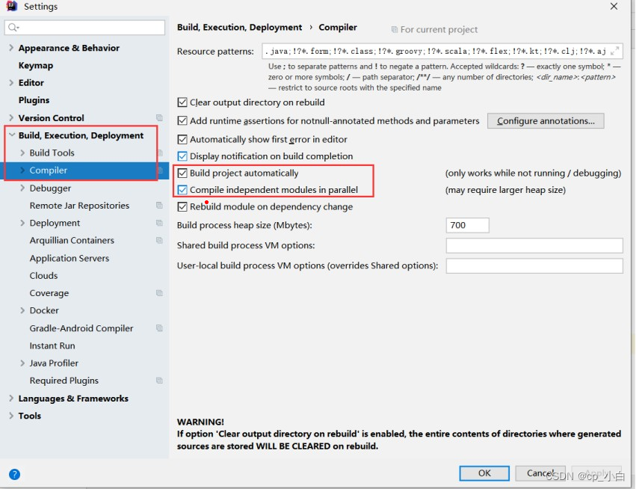Expand the Debugger node arrow
Image resolution: width=636 pixels, height=489 pixels.
point(22,188)
